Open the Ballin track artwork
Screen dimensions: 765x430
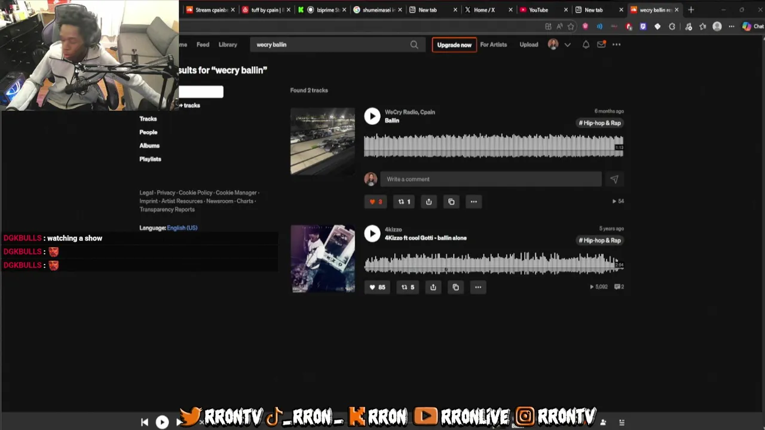[323, 141]
